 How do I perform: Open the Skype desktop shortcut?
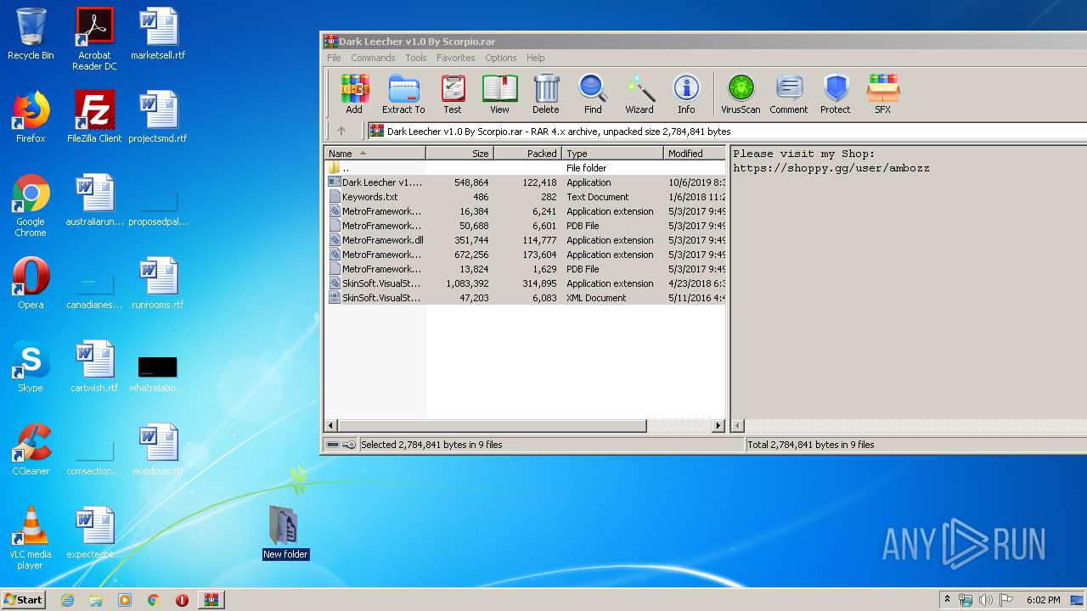(31, 367)
